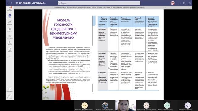This screenshot has height=111, width=198.
Task: Dismiss the Do Not Disturb status banner
Action: [190, 8]
